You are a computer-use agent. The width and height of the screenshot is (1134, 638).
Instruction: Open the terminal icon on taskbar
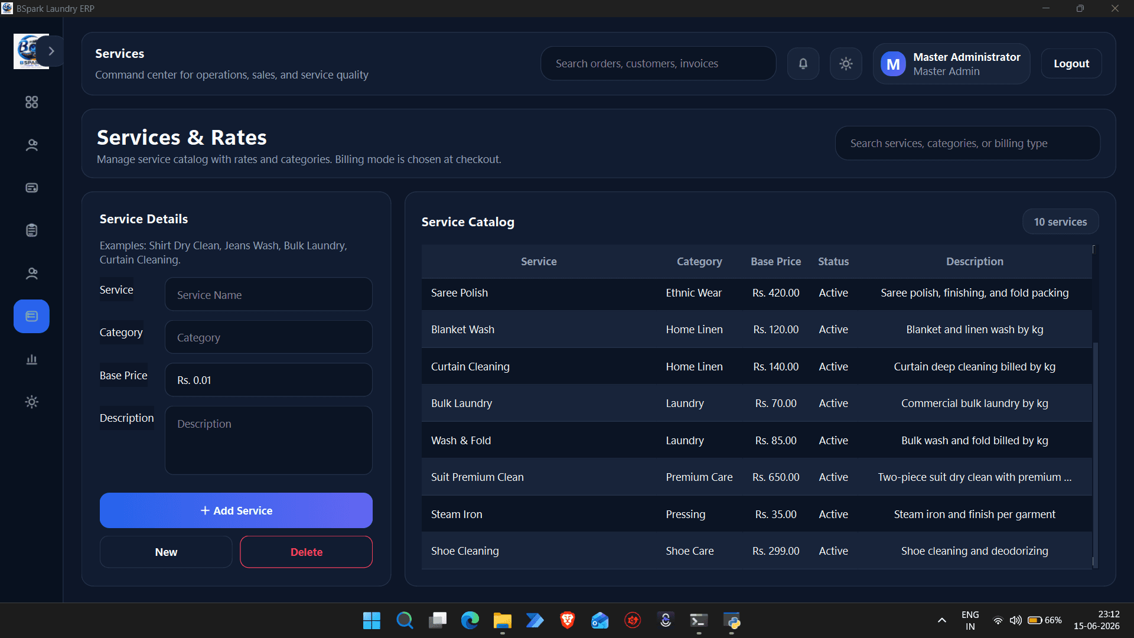point(699,620)
